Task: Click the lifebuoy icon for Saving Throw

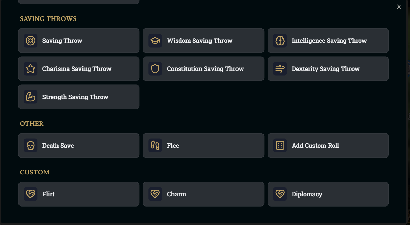Action: [30, 40]
